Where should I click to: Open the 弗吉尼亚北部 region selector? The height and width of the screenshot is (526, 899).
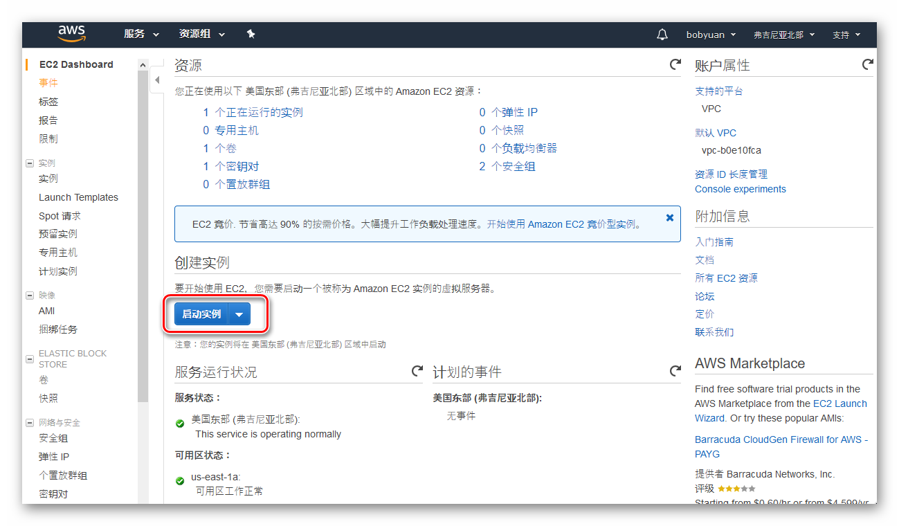click(784, 35)
